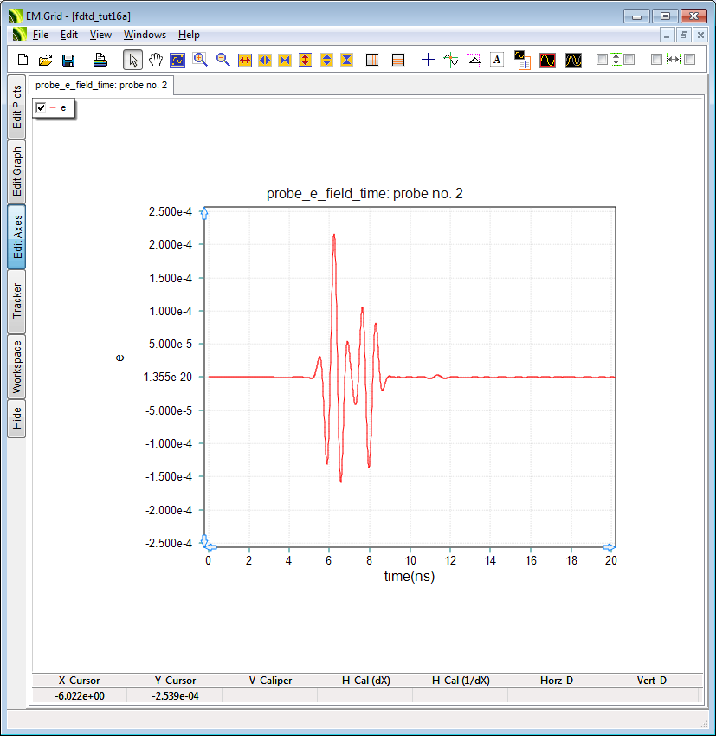Click the text annotation 'A' icon
This screenshot has width=716, height=736.
(497, 60)
